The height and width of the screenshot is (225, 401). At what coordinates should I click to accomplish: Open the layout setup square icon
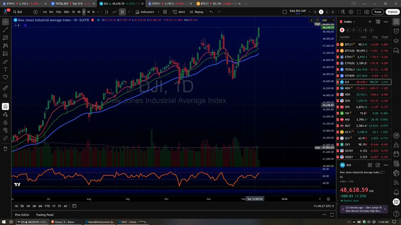[285, 12]
